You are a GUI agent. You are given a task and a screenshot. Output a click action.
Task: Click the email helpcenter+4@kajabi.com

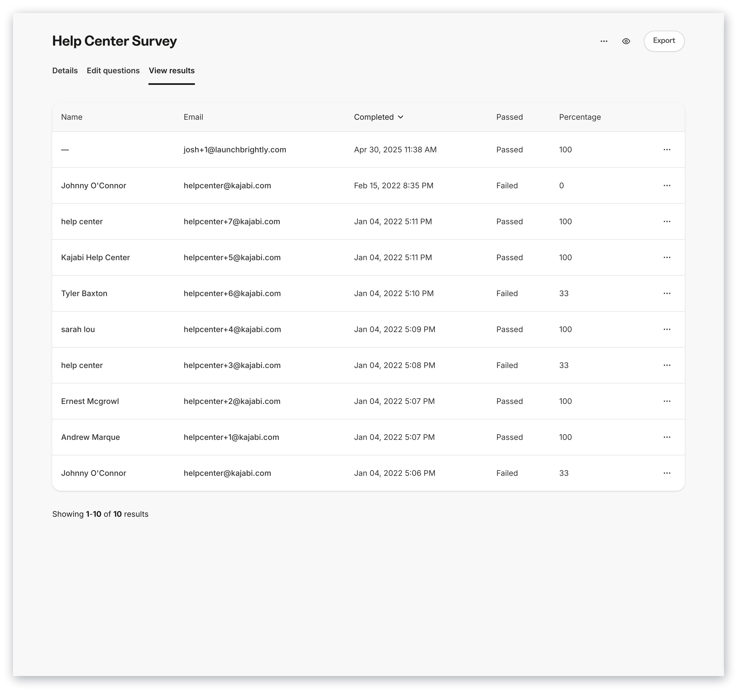(x=232, y=329)
